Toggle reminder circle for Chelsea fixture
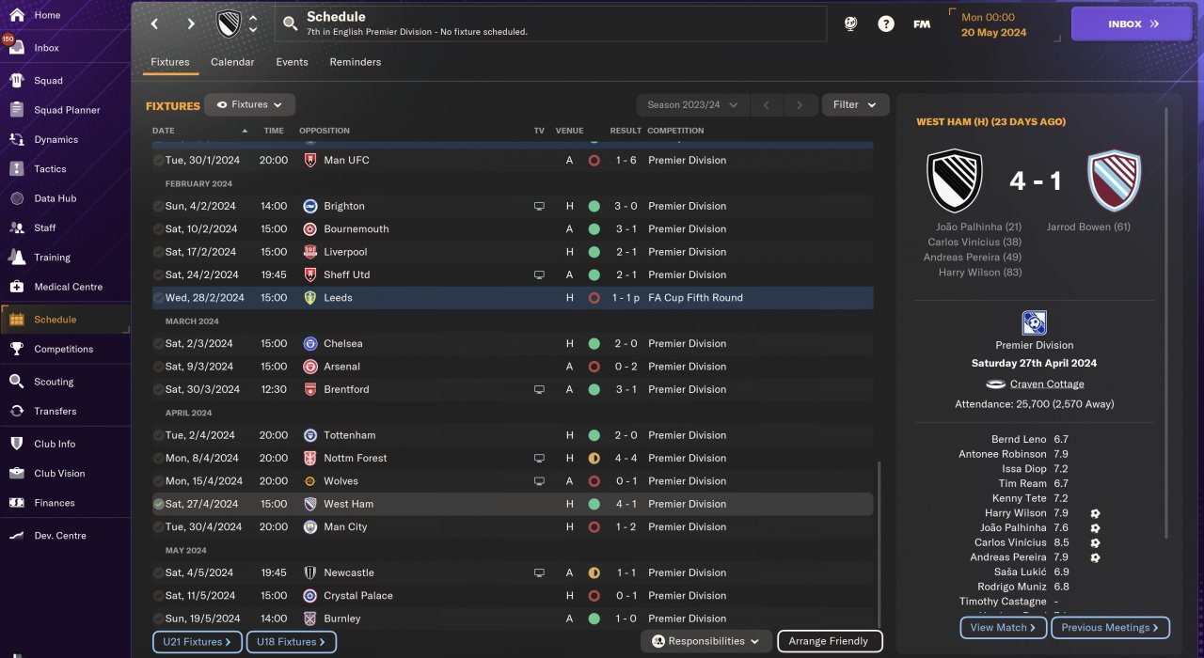 tap(158, 344)
